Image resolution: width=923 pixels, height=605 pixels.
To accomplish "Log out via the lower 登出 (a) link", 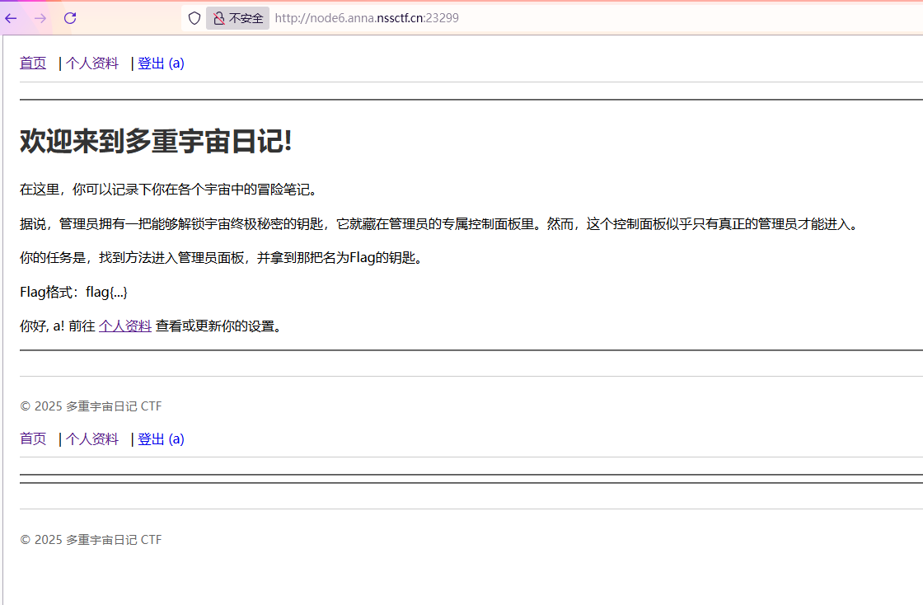I will [161, 439].
